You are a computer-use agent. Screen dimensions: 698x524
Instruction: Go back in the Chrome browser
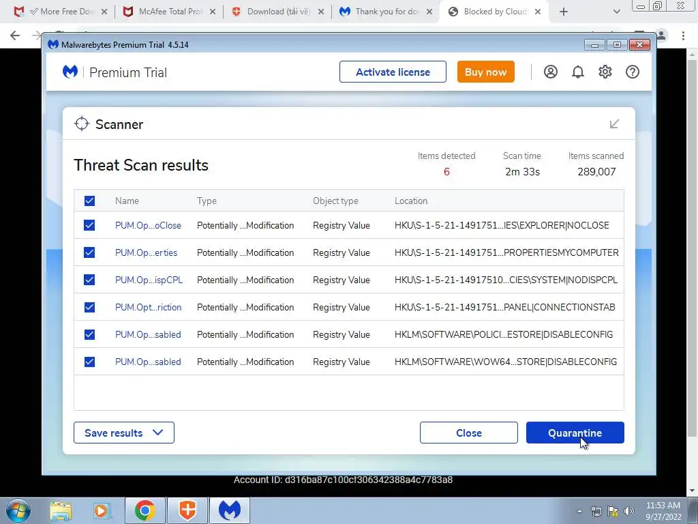click(15, 35)
